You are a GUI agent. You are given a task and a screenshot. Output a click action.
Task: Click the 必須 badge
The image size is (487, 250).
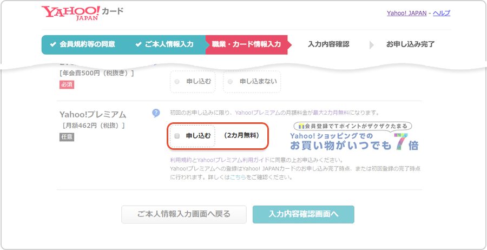coord(67,85)
